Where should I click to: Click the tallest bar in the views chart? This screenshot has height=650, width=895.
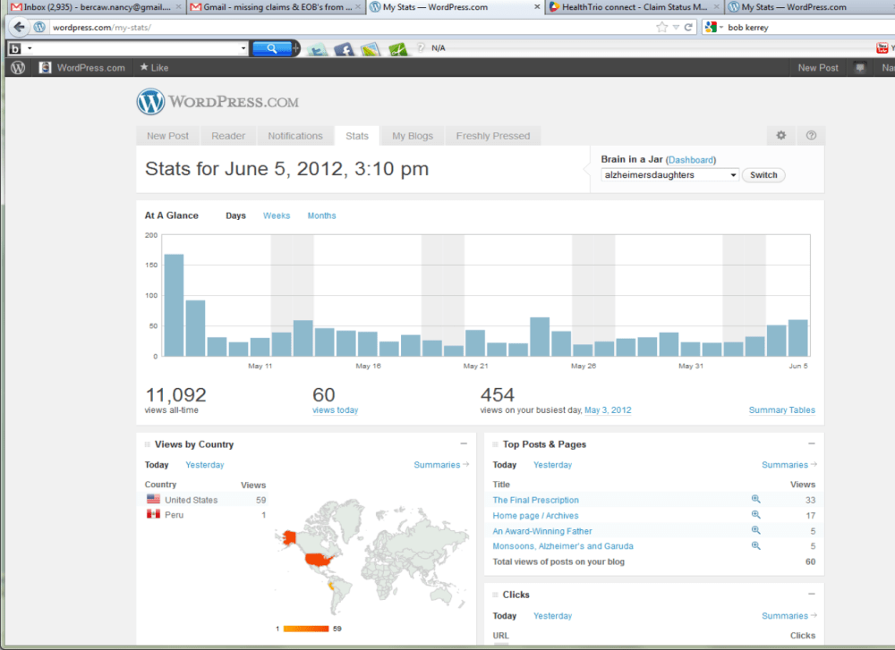[x=174, y=305]
